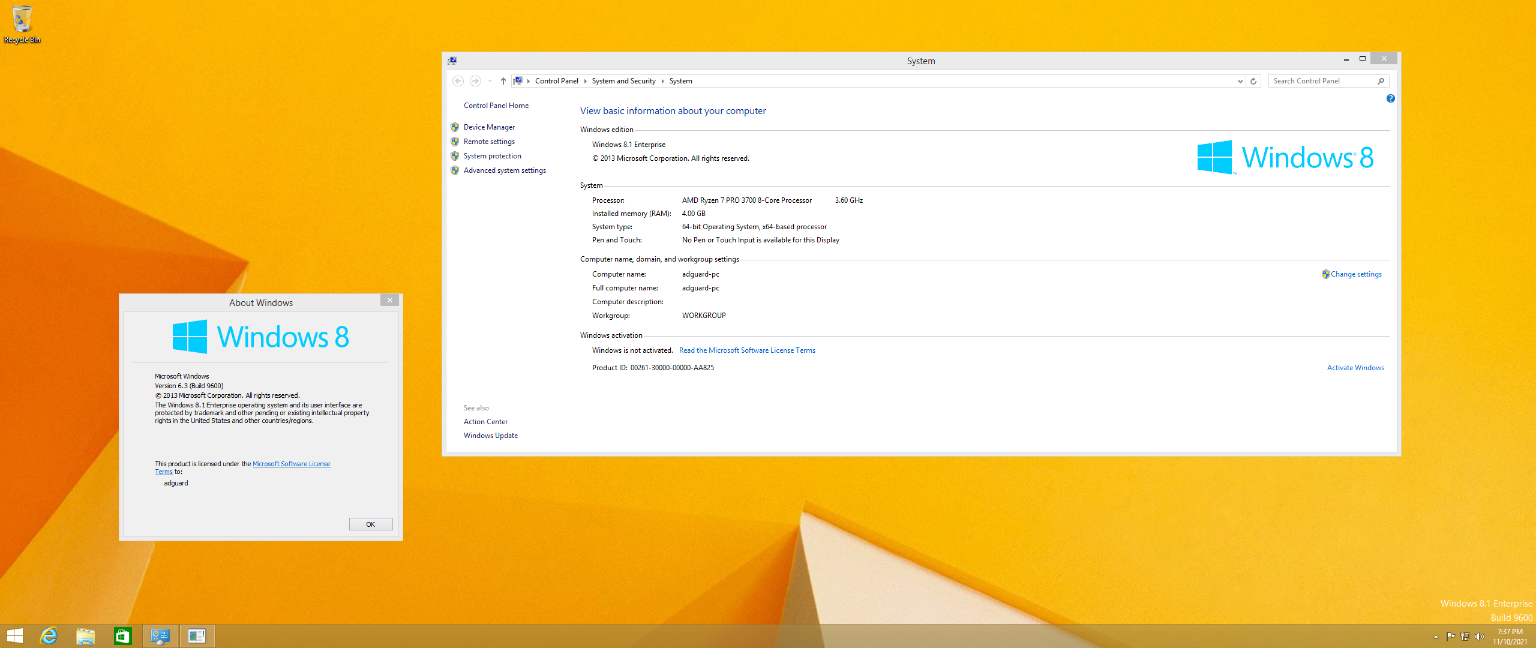Open Windows Store from taskbar
This screenshot has height=648, width=1536.
tap(123, 636)
